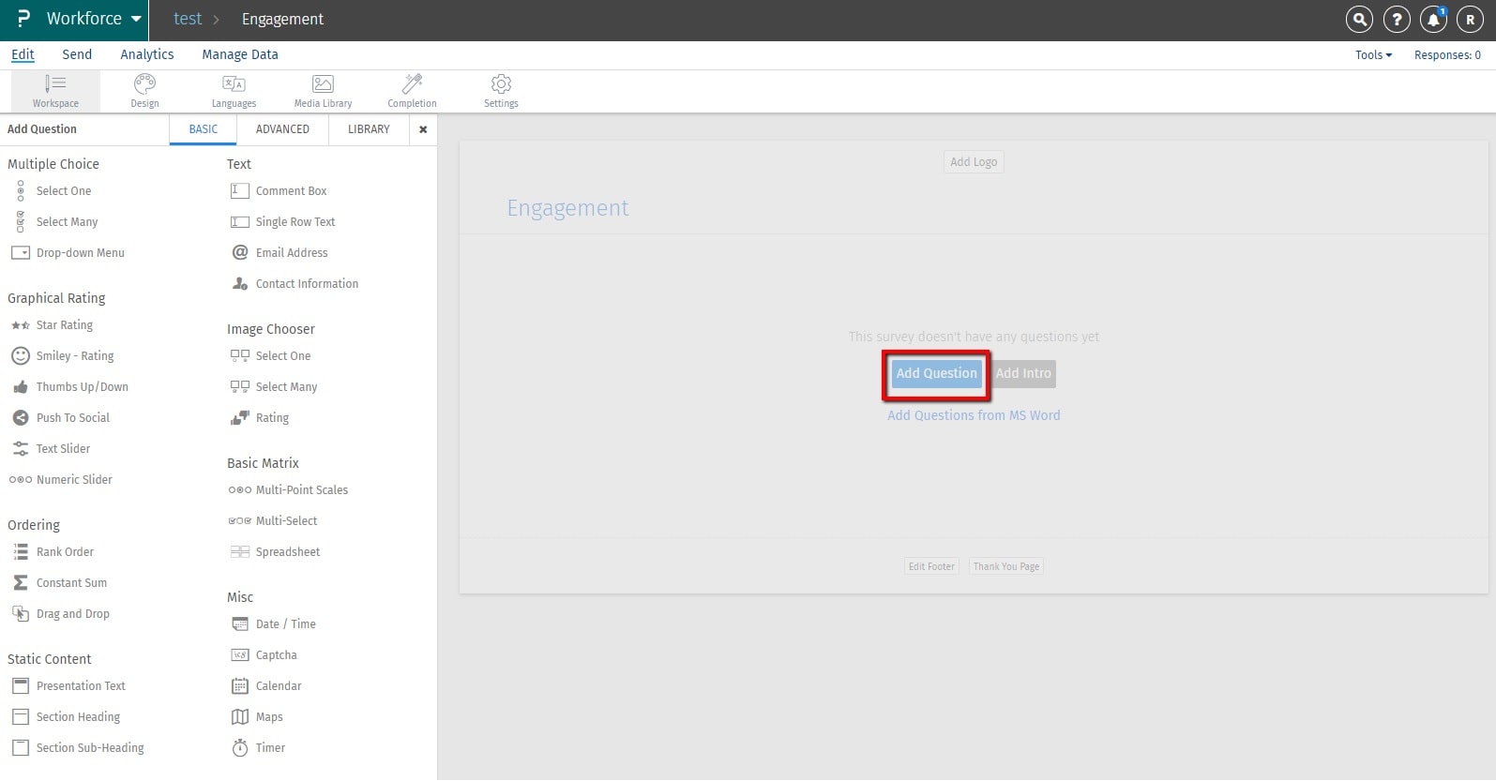
Task: Click the search icon in top bar
Action: (x=1359, y=19)
